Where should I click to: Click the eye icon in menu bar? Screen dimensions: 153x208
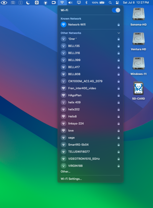point(4,2)
